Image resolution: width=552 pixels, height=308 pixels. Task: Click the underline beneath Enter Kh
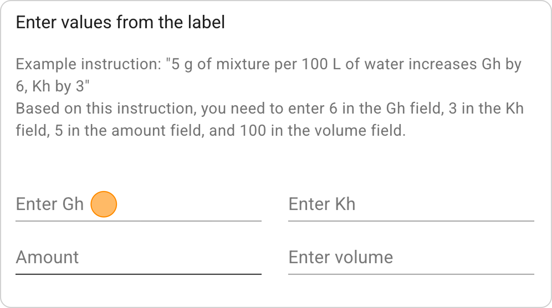pyautogui.click(x=411, y=221)
